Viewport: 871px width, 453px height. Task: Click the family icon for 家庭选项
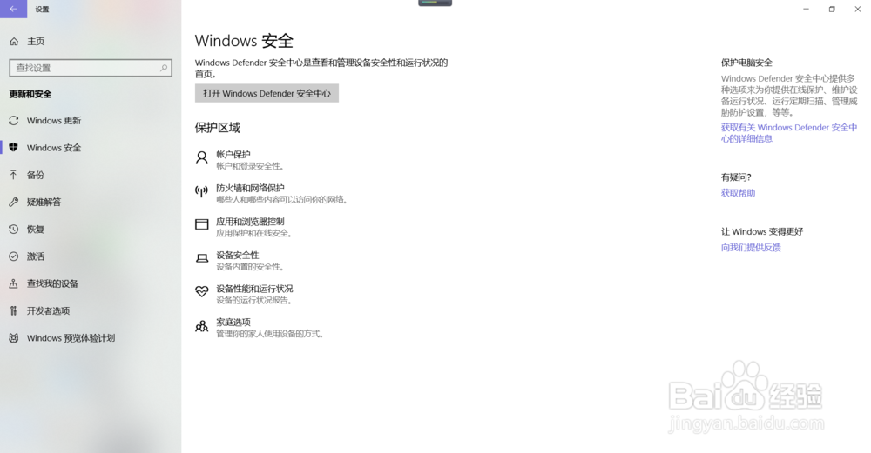point(202,326)
